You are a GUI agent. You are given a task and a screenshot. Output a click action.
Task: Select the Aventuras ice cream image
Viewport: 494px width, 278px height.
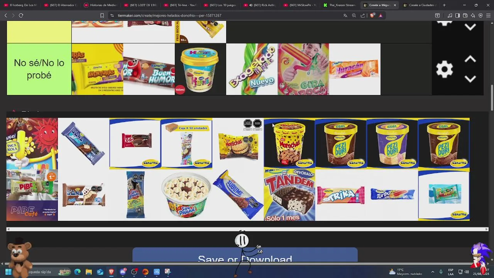[x=97, y=69]
